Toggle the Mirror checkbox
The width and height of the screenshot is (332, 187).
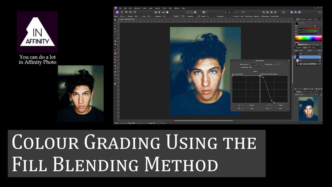point(234,16)
